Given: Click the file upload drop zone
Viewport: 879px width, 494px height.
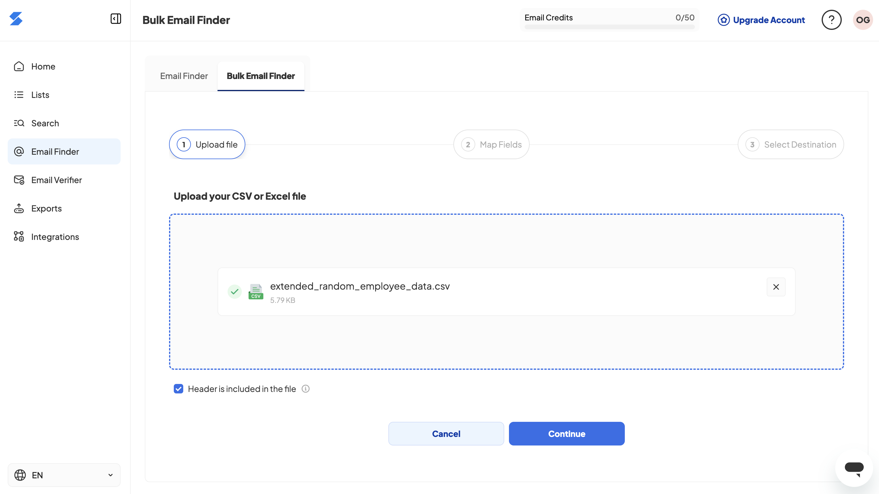Looking at the screenshot, I should [506, 292].
